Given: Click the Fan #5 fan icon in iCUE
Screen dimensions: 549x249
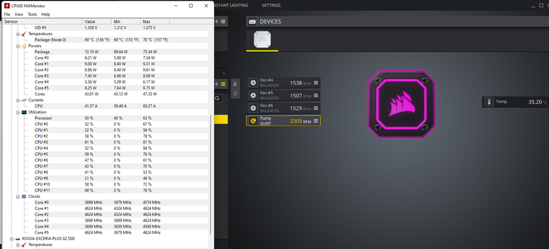Looking at the screenshot, I should (253, 96).
